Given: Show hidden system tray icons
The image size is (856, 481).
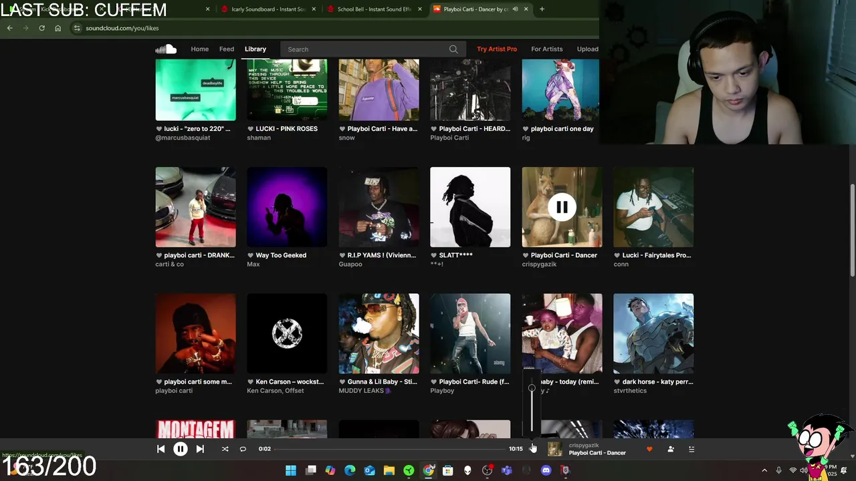Looking at the screenshot, I should (764, 470).
